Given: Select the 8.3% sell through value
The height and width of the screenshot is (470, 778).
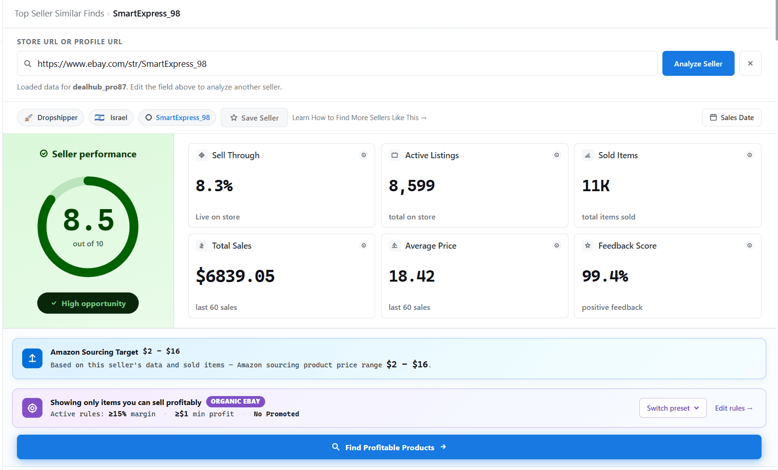Looking at the screenshot, I should pos(215,186).
